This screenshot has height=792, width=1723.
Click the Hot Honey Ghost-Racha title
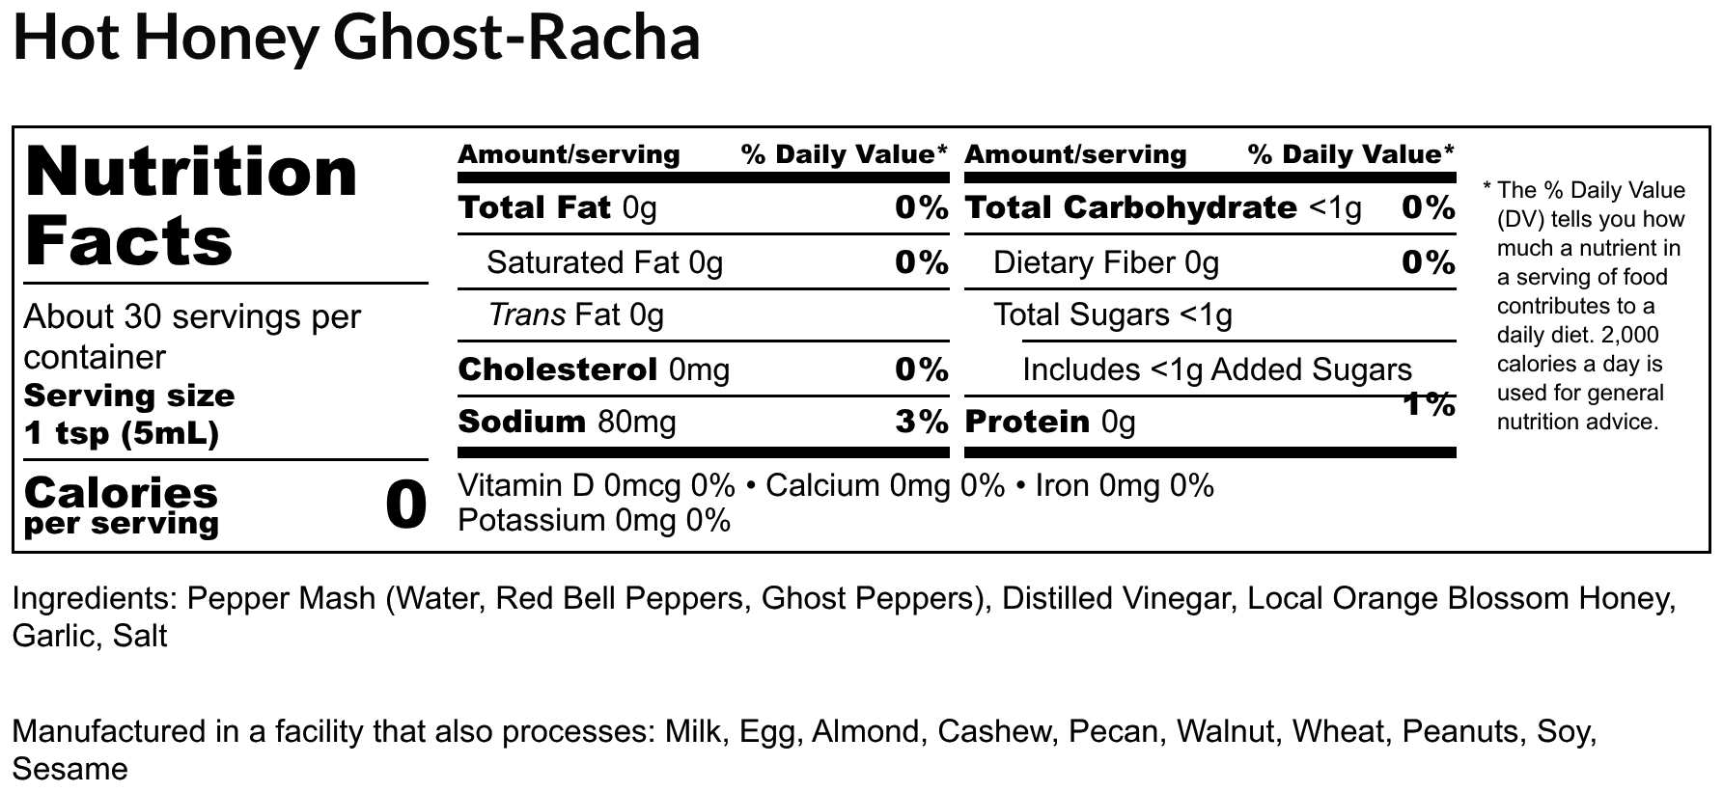[x=356, y=39]
